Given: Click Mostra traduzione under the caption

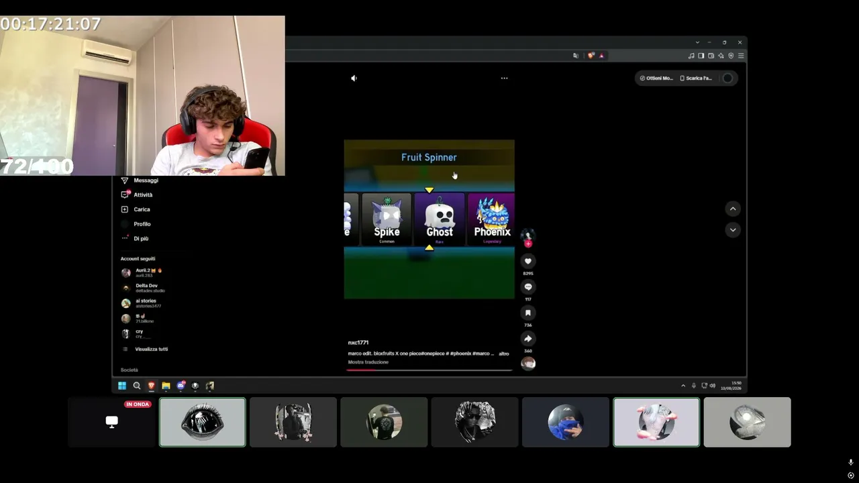Looking at the screenshot, I should pyautogui.click(x=368, y=362).
